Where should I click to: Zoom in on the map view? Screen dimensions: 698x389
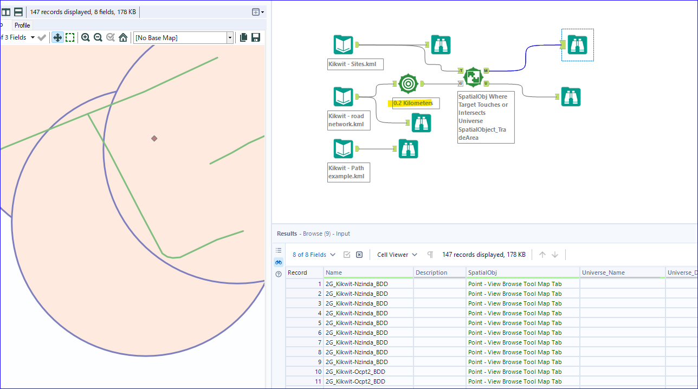(86, 37)
